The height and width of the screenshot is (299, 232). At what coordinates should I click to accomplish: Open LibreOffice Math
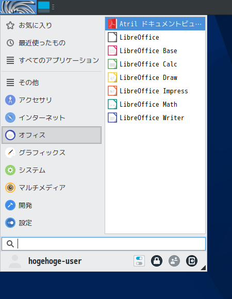coord(155,104)
